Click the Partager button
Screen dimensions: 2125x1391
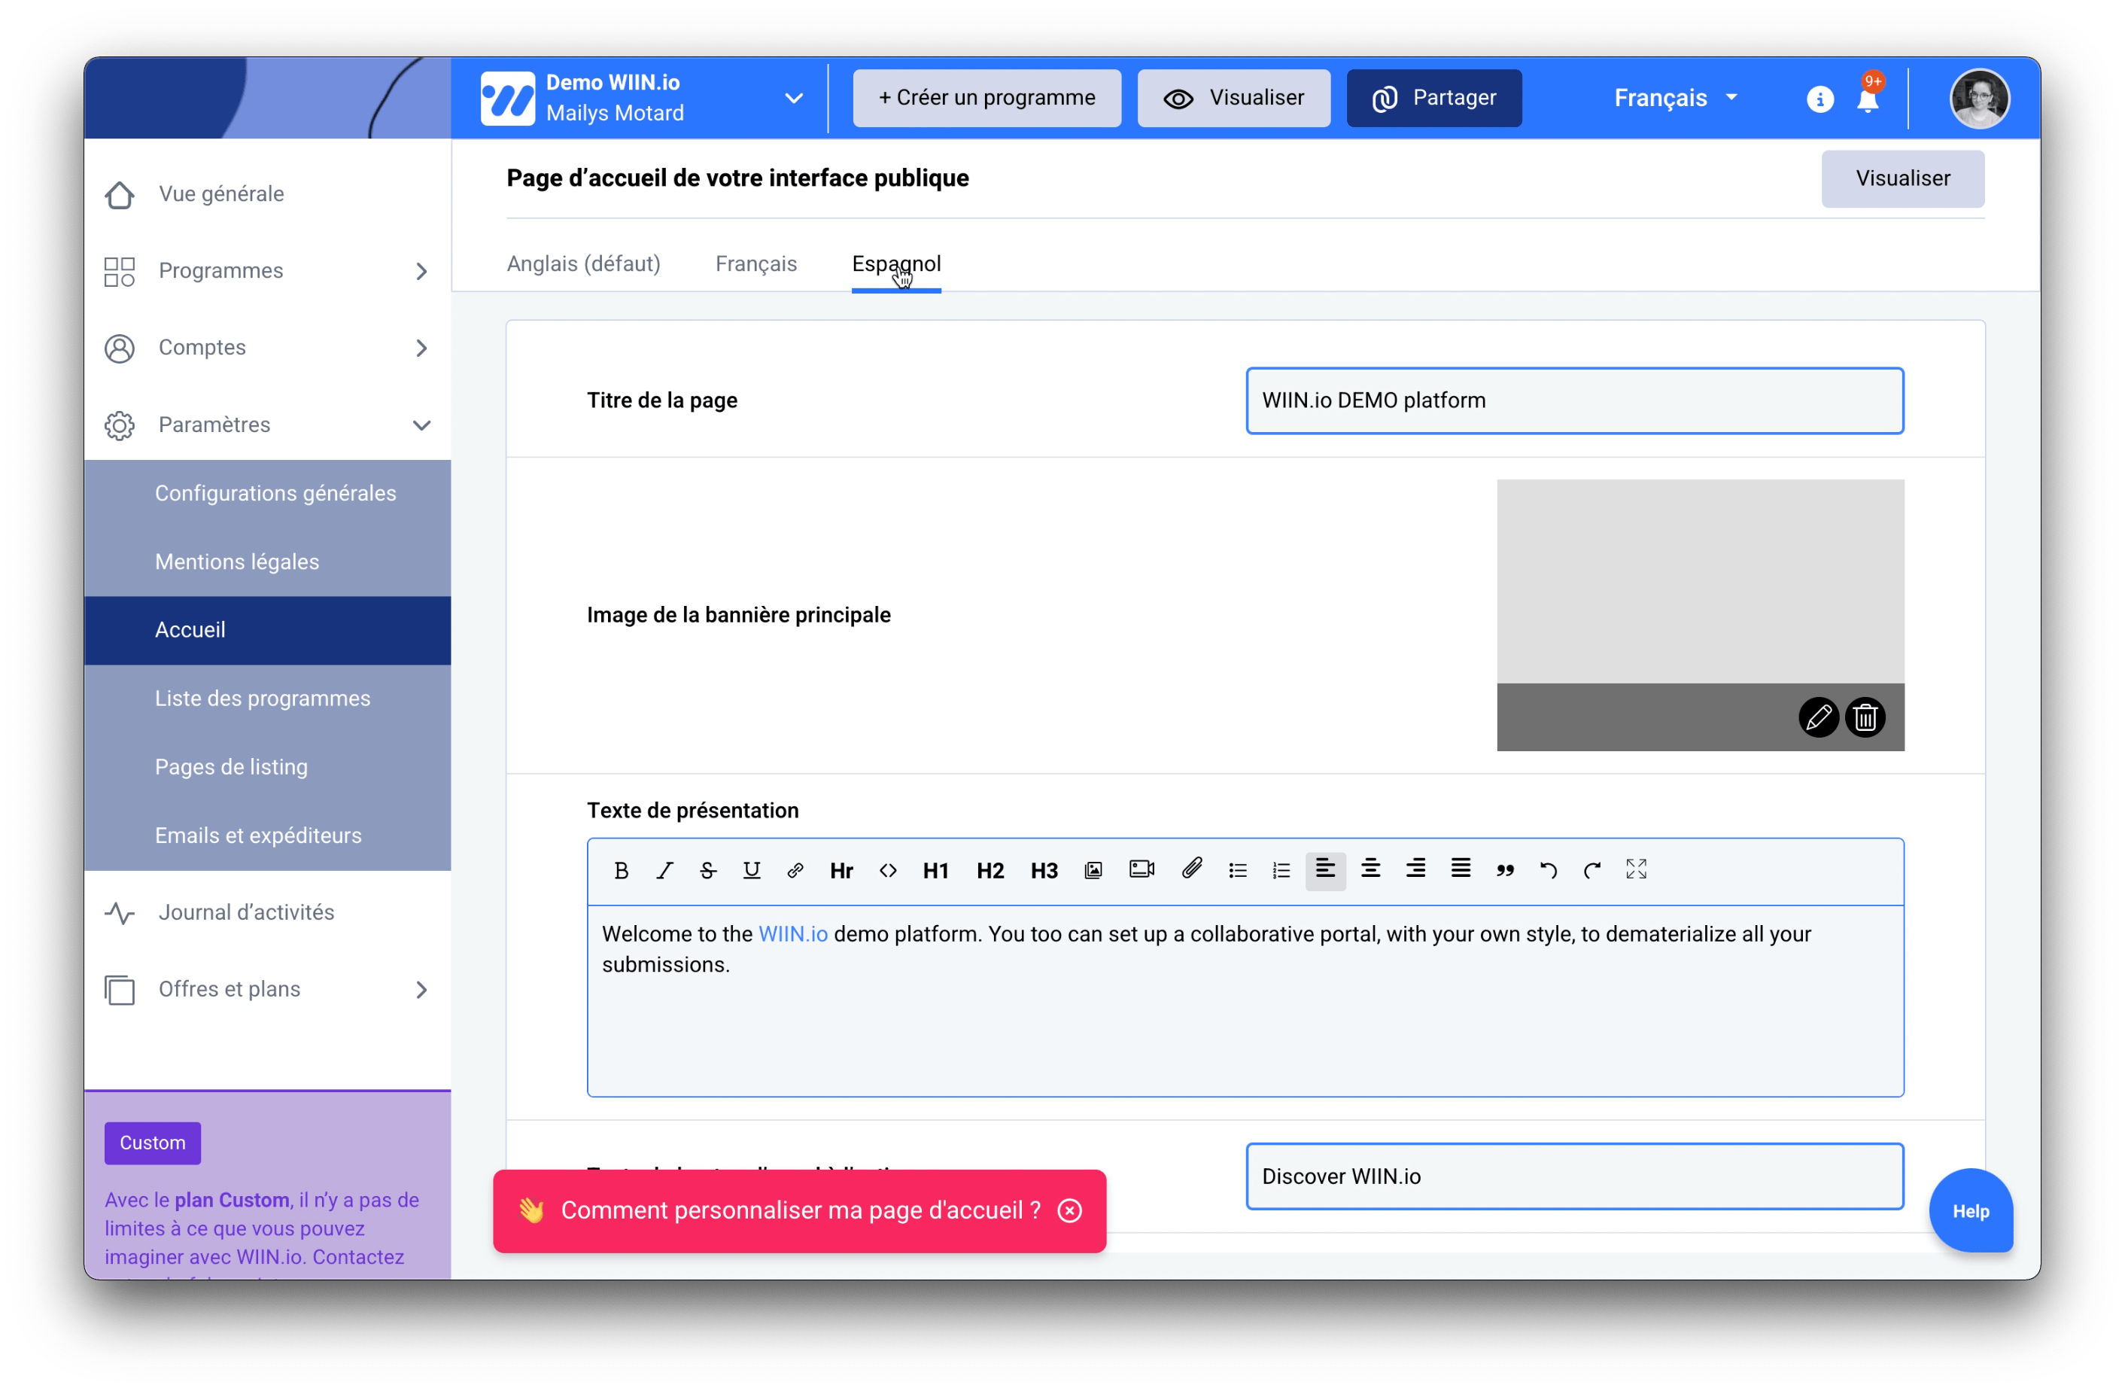point(1433,99)
